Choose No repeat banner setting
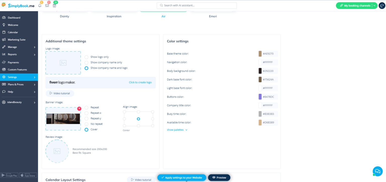 [x=86, y=124]
